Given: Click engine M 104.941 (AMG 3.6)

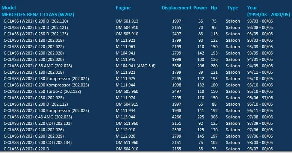Looking at the screenshot, I should [x=136, y=66].
